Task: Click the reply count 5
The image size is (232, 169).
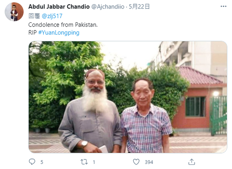Action: point(42,162)
